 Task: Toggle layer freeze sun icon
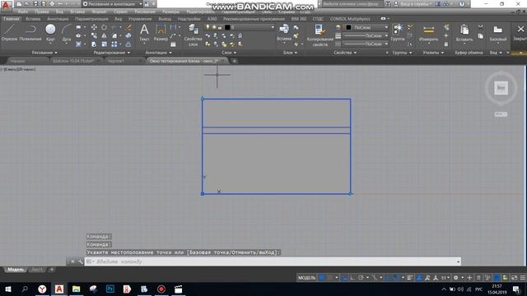pyautogui.click(x=214, y=27)
